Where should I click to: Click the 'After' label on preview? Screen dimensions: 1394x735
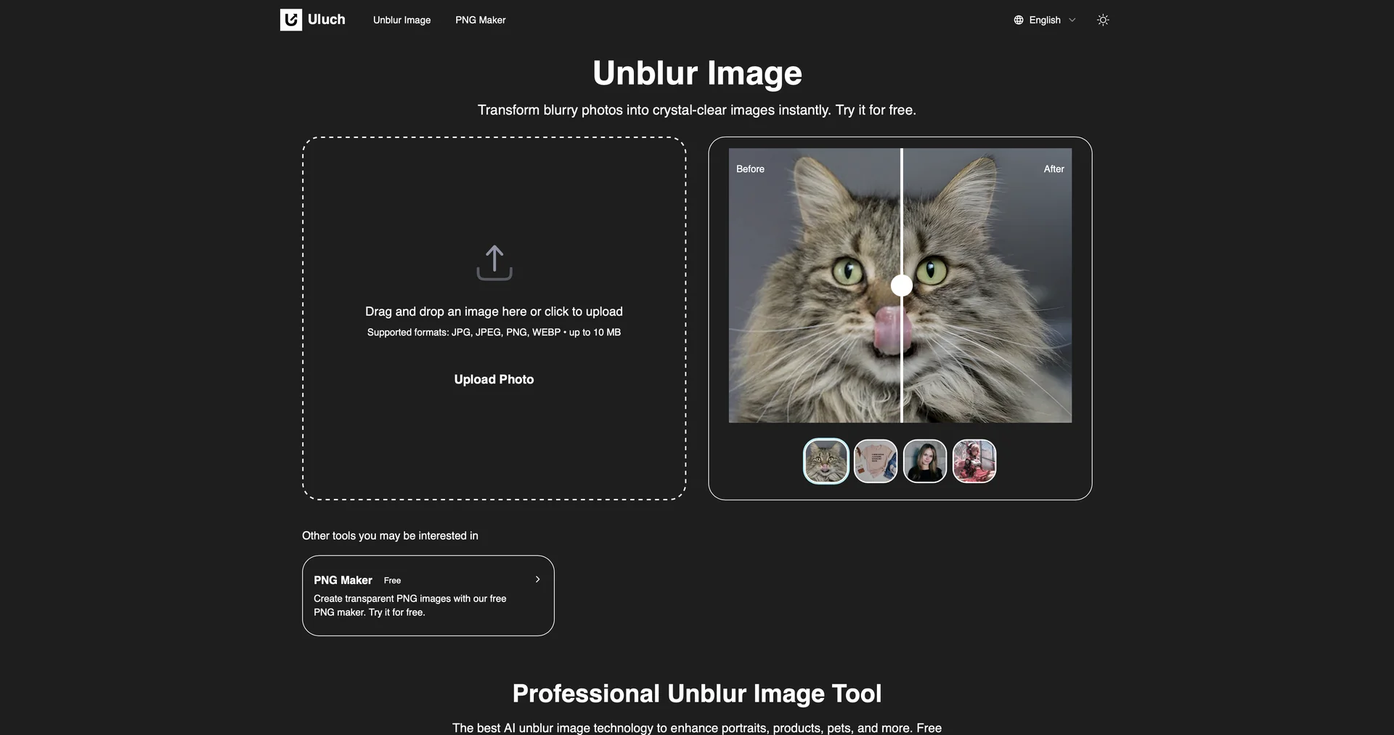point(1054,169)
